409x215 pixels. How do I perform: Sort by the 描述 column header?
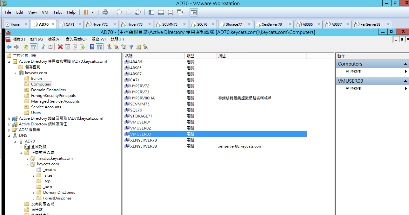(261, 56)
